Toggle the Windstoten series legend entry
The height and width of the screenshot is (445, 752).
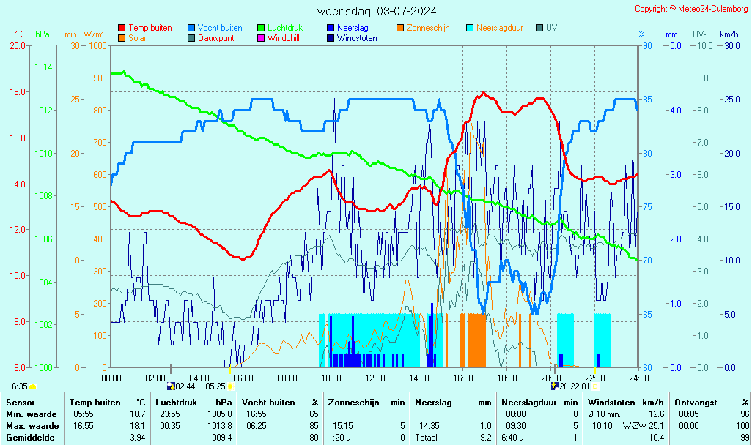click(357, 38)
